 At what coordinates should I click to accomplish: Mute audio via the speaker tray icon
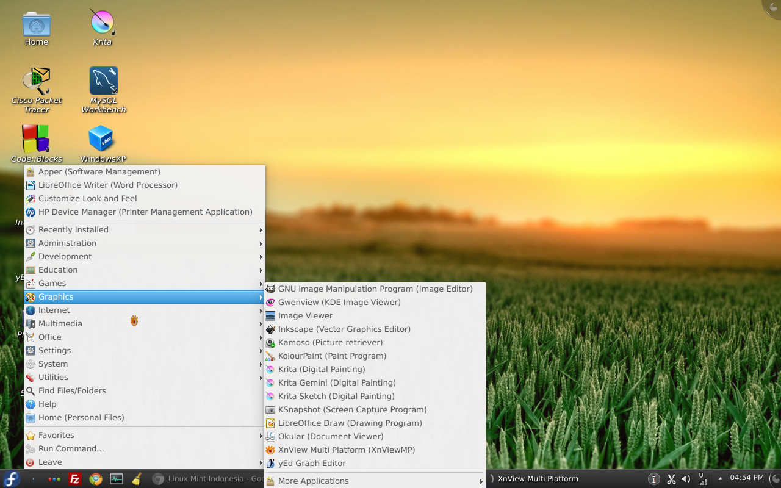(688, 479)
